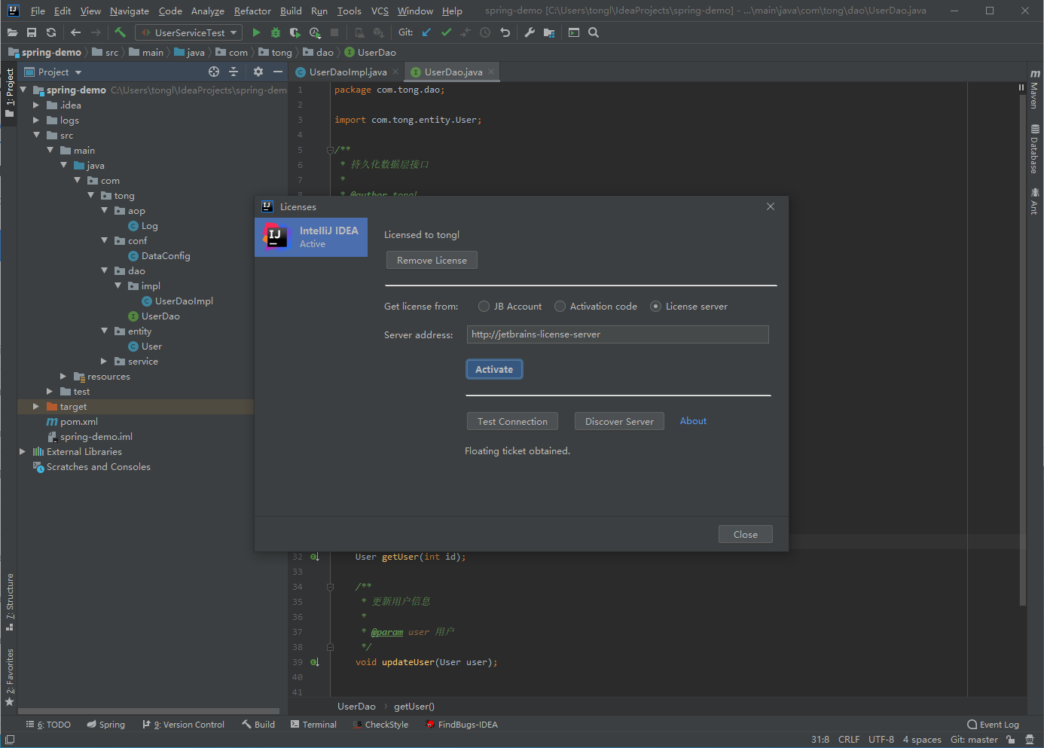Select IntelliJ IDEA Active license entry
This screenshot has width=1044, height=748.
(311, 237)
